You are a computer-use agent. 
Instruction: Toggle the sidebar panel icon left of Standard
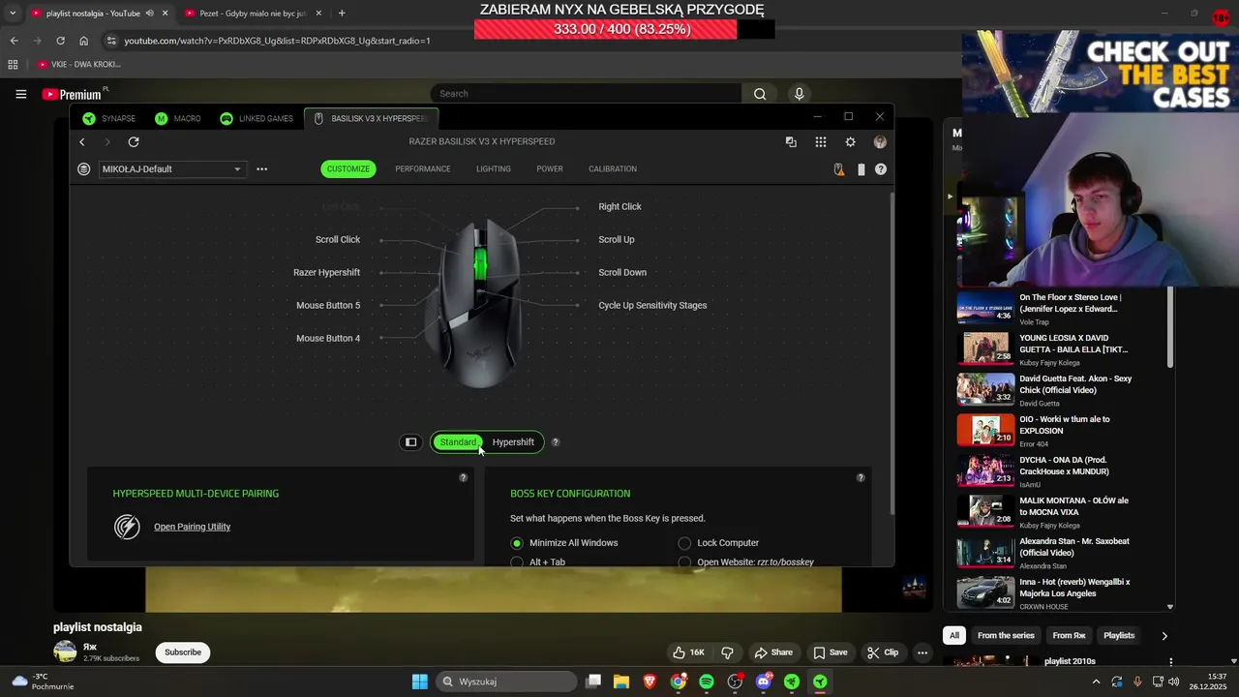click(x=411, y=442)
